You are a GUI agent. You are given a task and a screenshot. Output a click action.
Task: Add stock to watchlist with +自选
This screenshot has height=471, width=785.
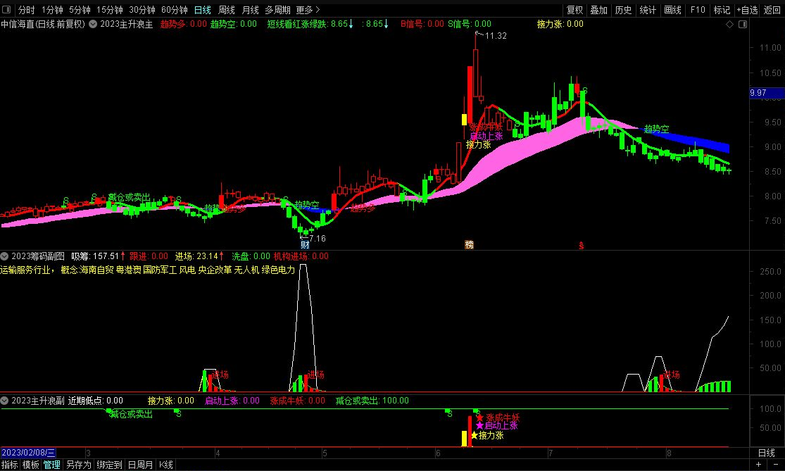[x=747, y=10]
